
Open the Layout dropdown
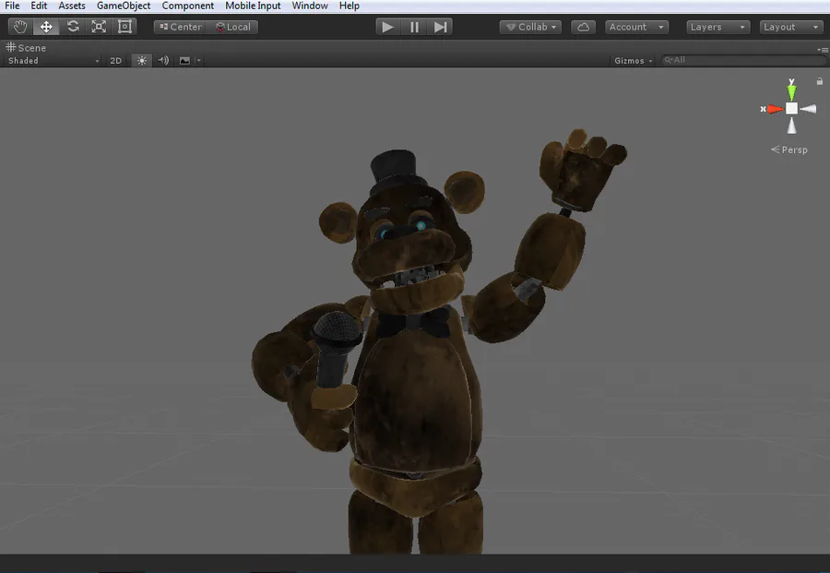coord(791,27)
